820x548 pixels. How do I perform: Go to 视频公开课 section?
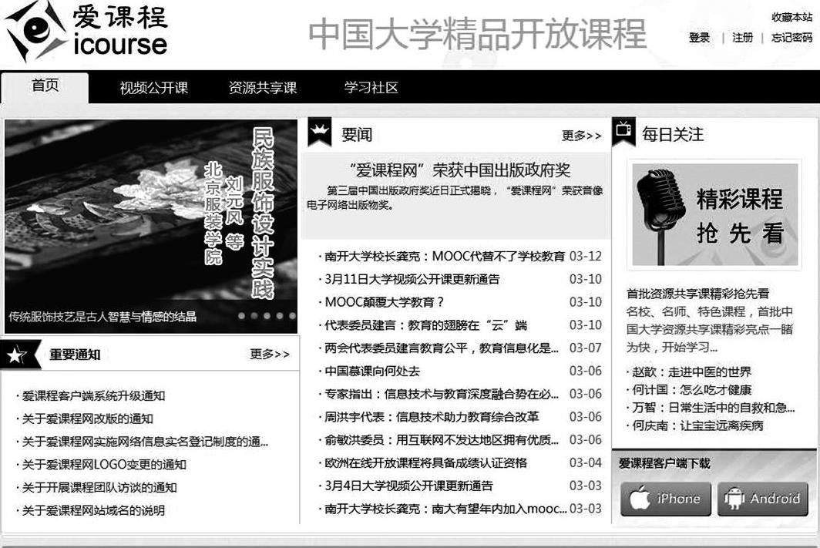[x=154, y=87]
